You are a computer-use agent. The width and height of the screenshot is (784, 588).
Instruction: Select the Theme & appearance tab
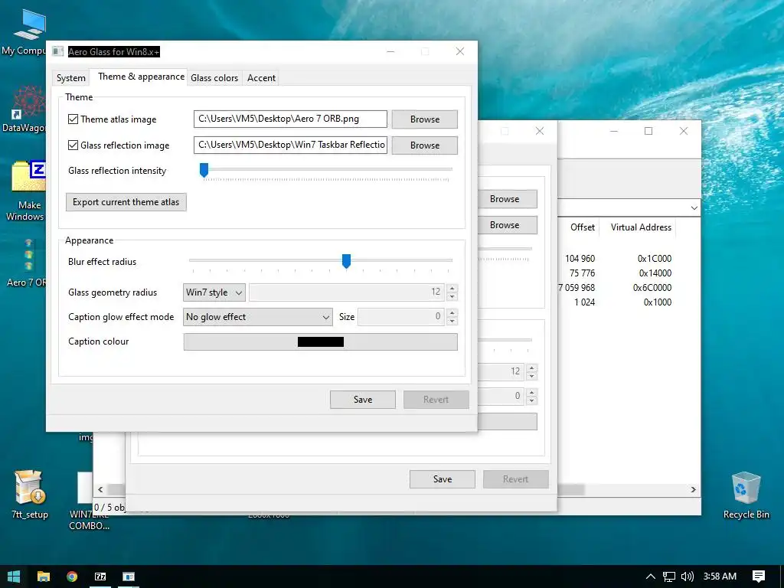[x=141, y=77]
